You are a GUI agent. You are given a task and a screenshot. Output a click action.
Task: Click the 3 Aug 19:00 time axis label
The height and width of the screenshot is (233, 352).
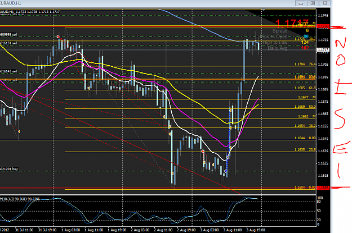[x=256, y=230]
